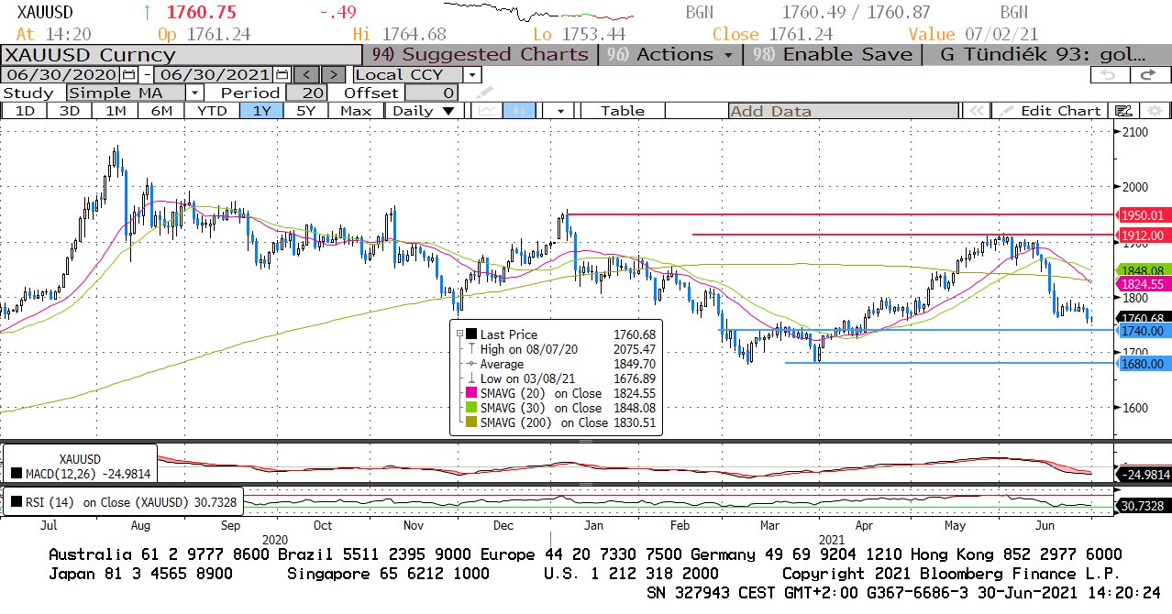Select the YTD range tab

pos(212,111)
